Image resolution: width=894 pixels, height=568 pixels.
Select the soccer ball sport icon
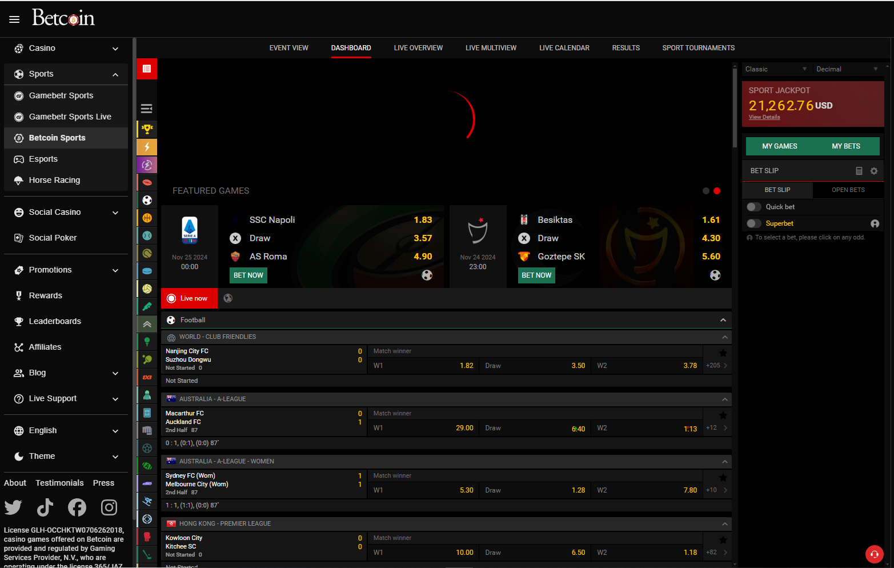tap(147, 200)
